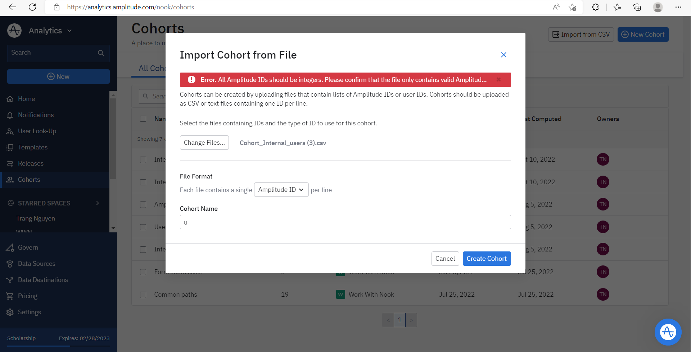Add this page to favorites
The width and height of the screenshot is (691, 352).
tap(573, 7)
